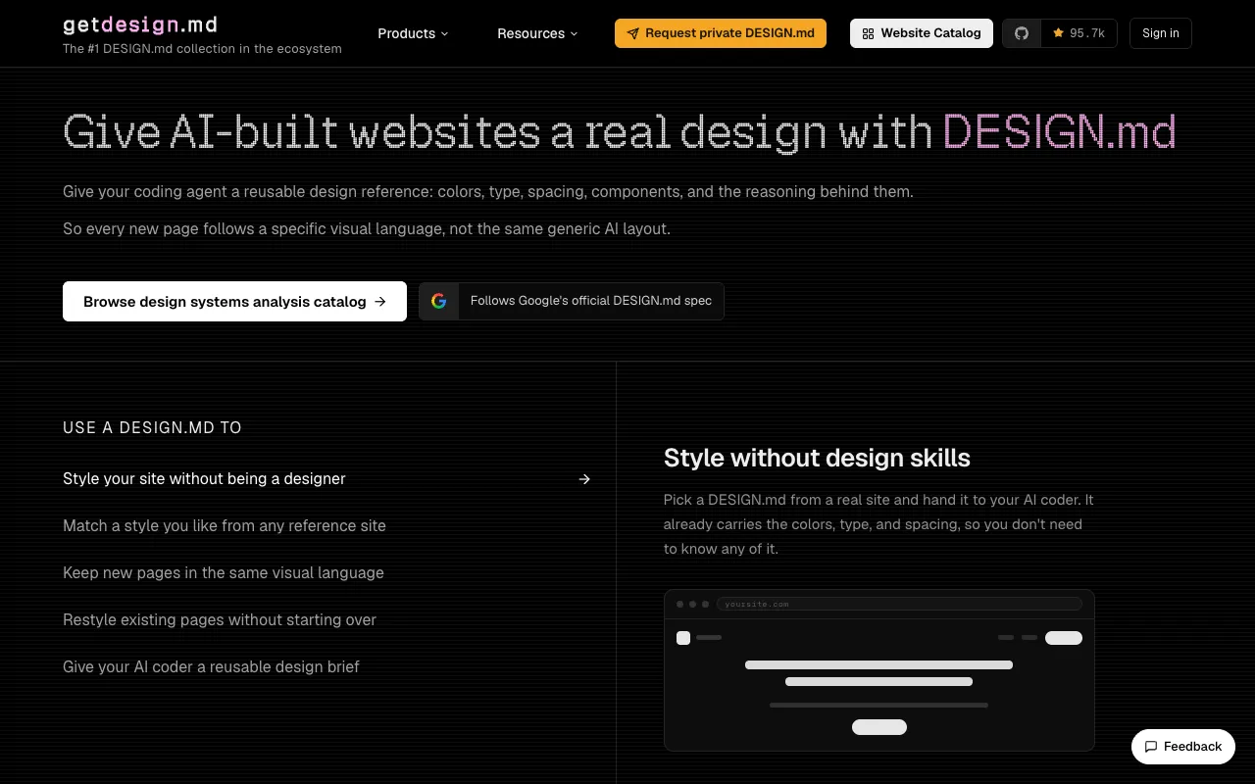Expand the Resources dropdown menu
This screenshot has width=1255, height=784.
tap(537, 33)
